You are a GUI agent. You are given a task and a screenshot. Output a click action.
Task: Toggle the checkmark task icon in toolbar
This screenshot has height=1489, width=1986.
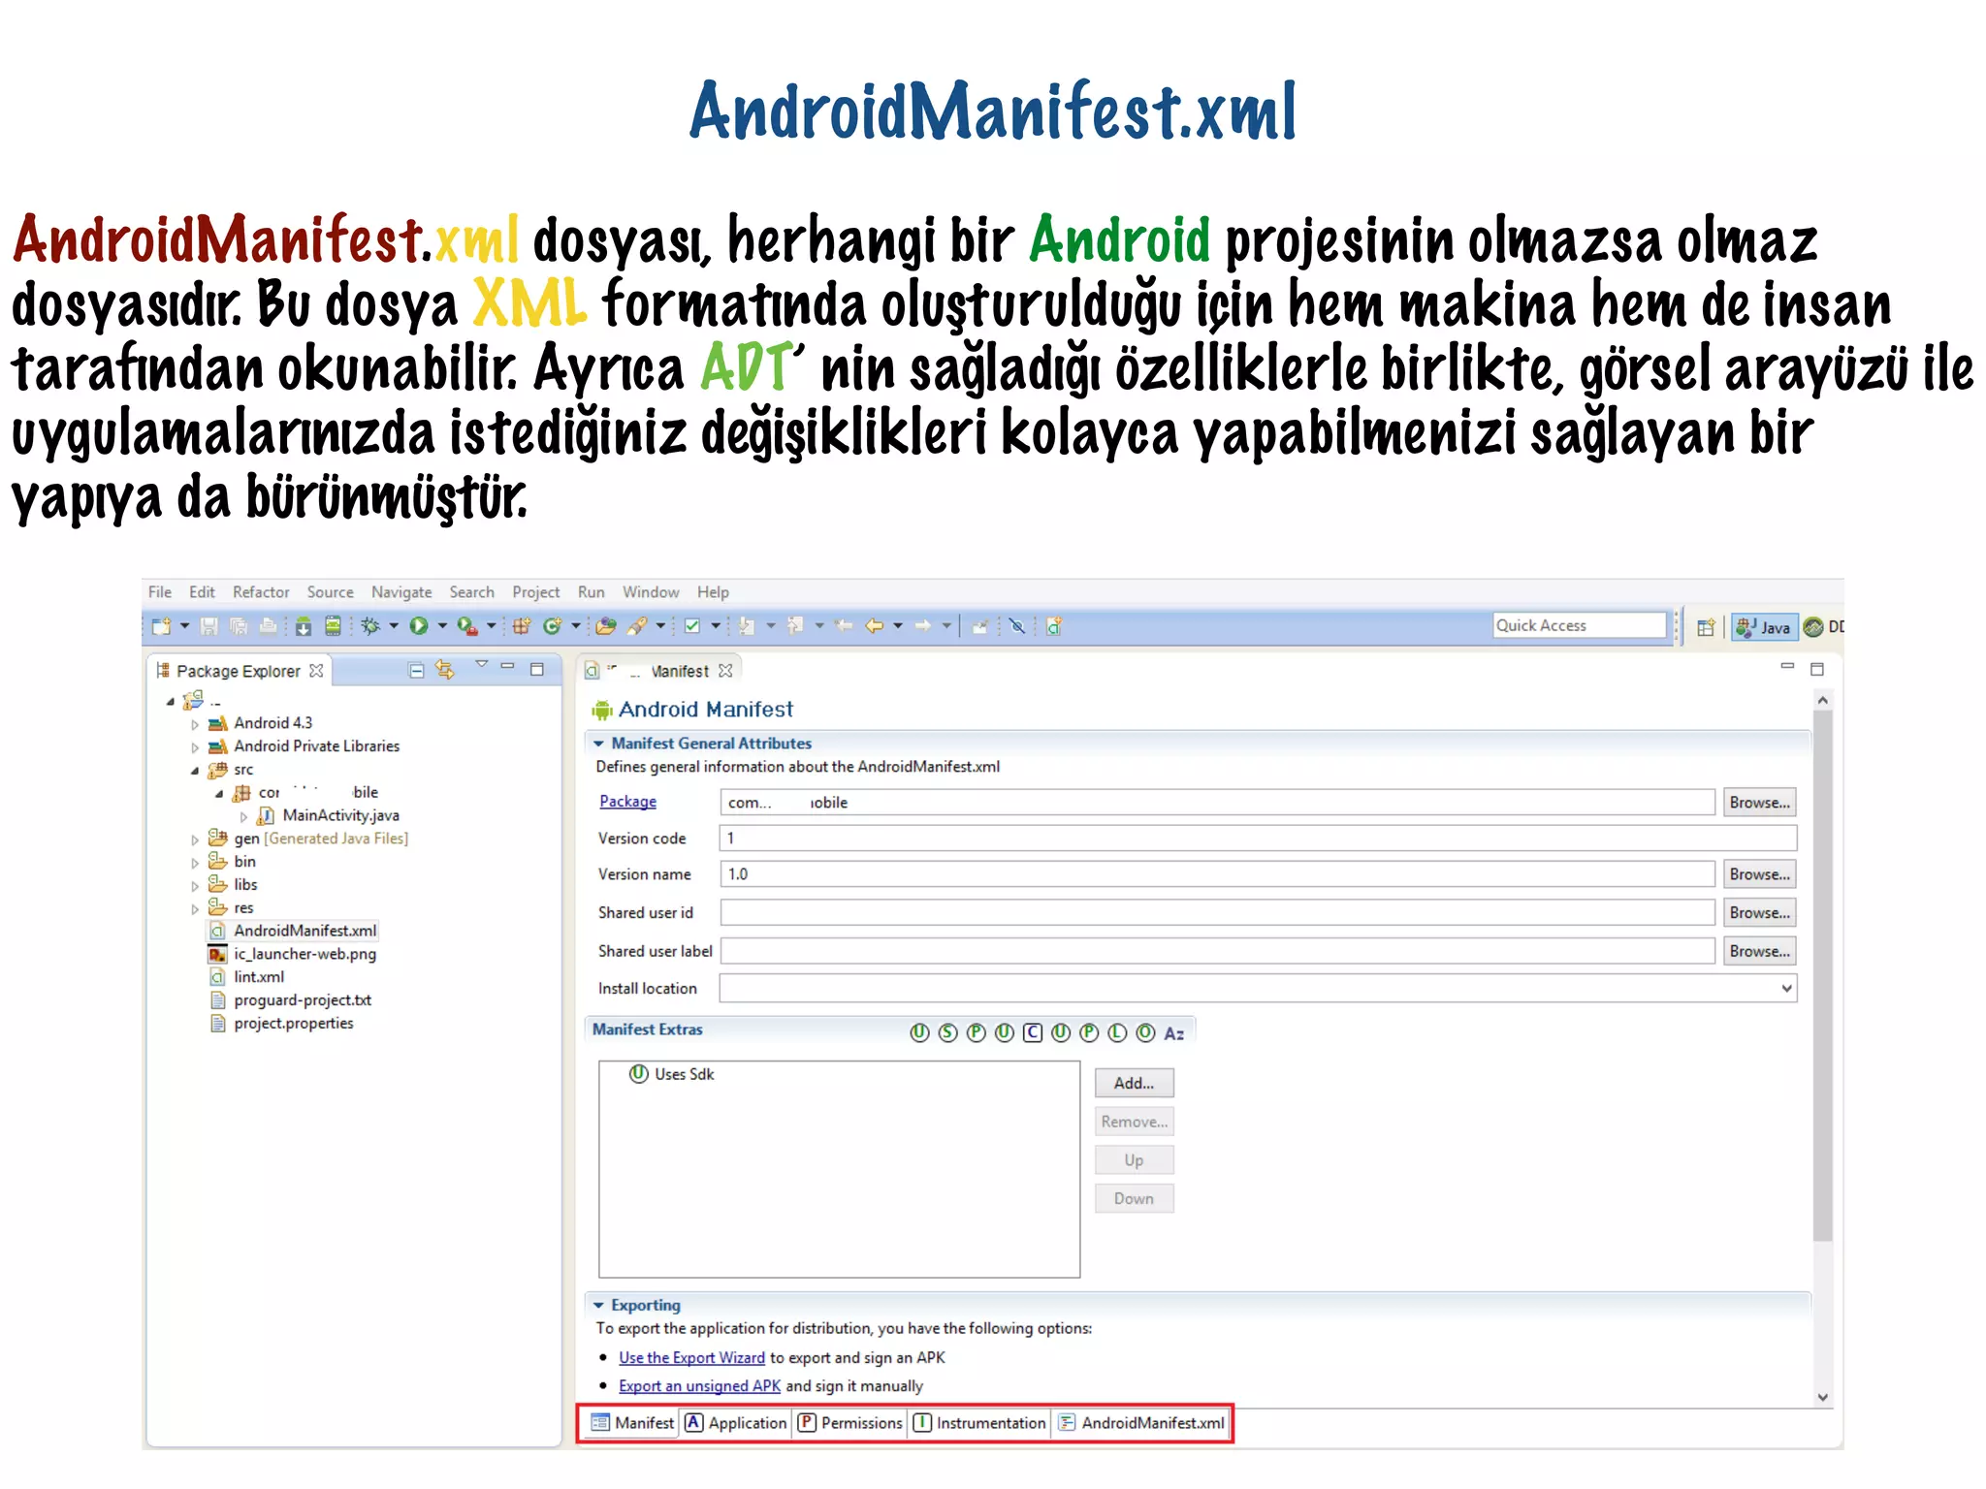tap(692, 626)
